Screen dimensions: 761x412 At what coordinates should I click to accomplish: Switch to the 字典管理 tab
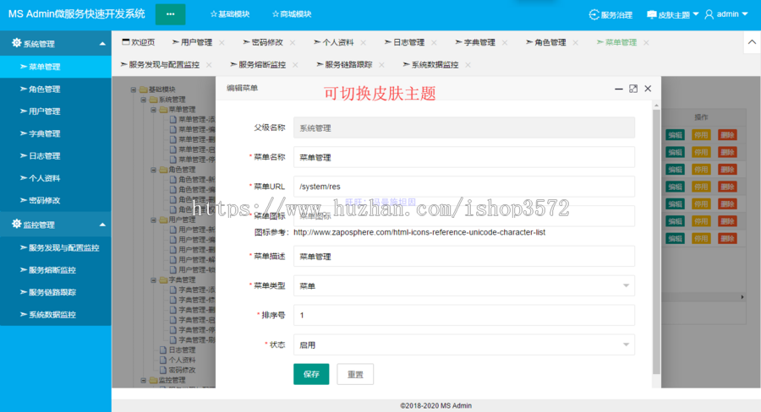click(475, 42)
